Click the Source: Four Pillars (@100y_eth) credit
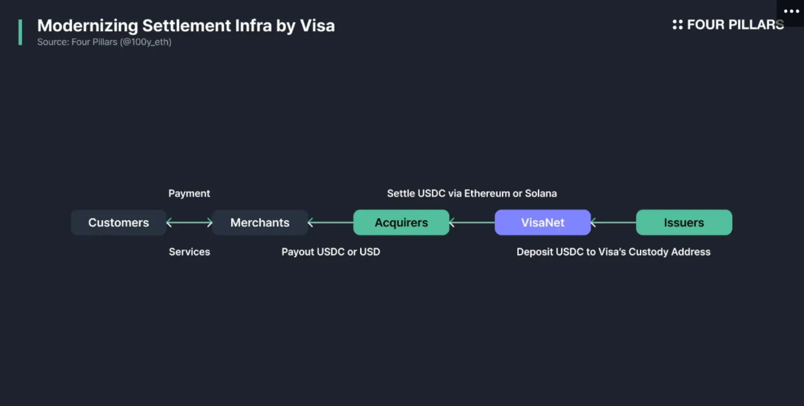Viewport: 804px width, 406px height. tap(104, 42)
